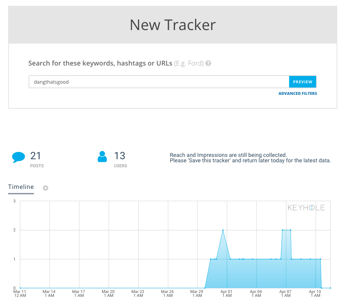Click the 'Mar 14' axis label
This screenshot has height=303, width=345.
pyautogui.click(x=49, y=293)
